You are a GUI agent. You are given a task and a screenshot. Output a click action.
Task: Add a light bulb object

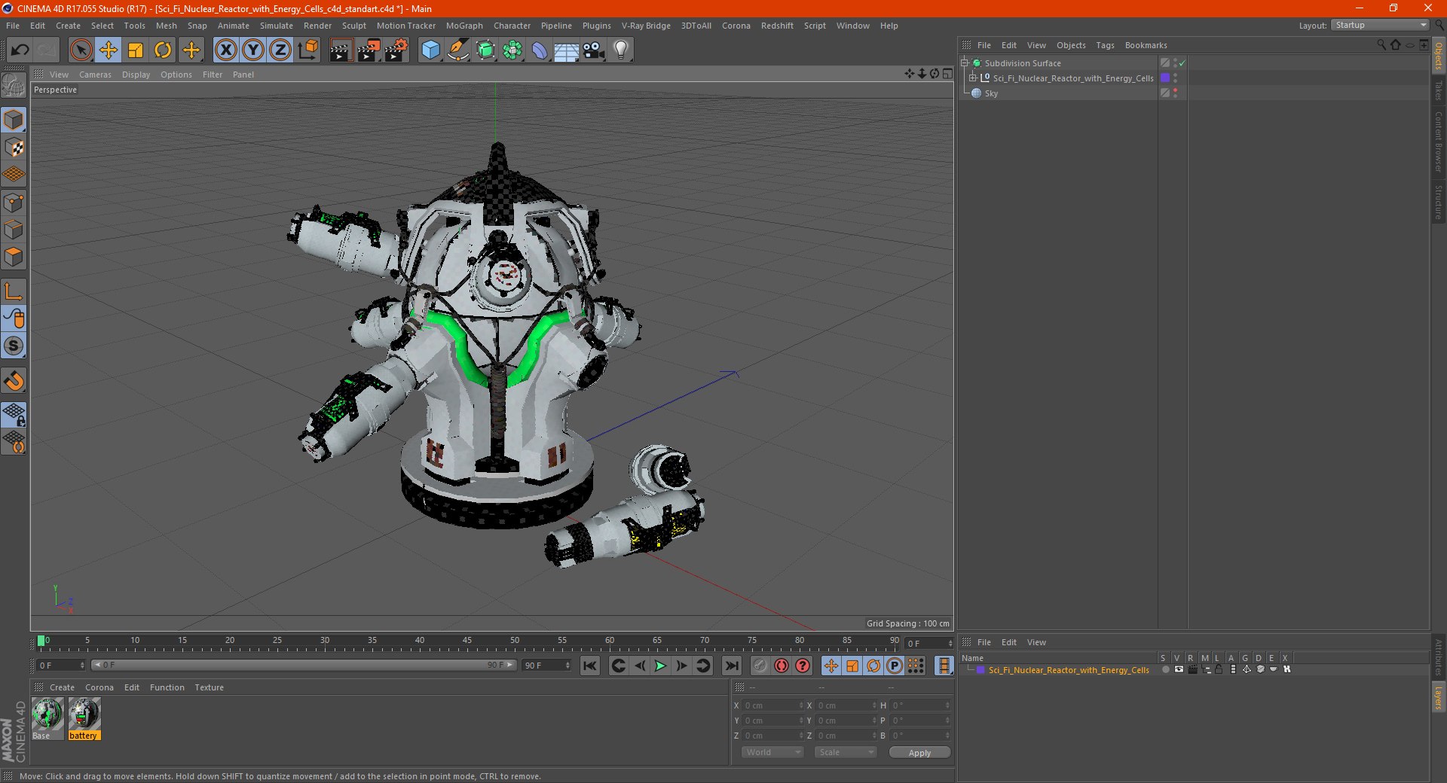621,50
